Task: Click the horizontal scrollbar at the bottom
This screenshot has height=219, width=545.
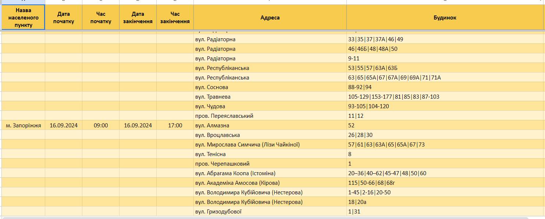Action: point(272,218)
